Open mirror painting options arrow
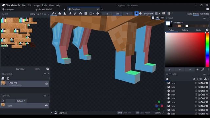The width and height of the screenshot is (210, 118). click(x=159, y=13)
